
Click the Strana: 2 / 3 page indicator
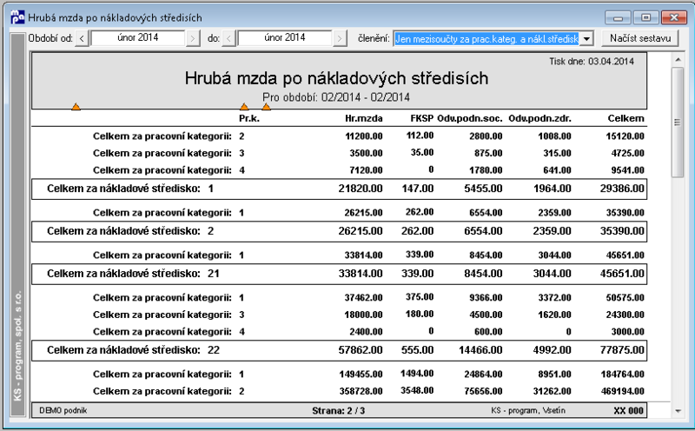coord(338,411)
